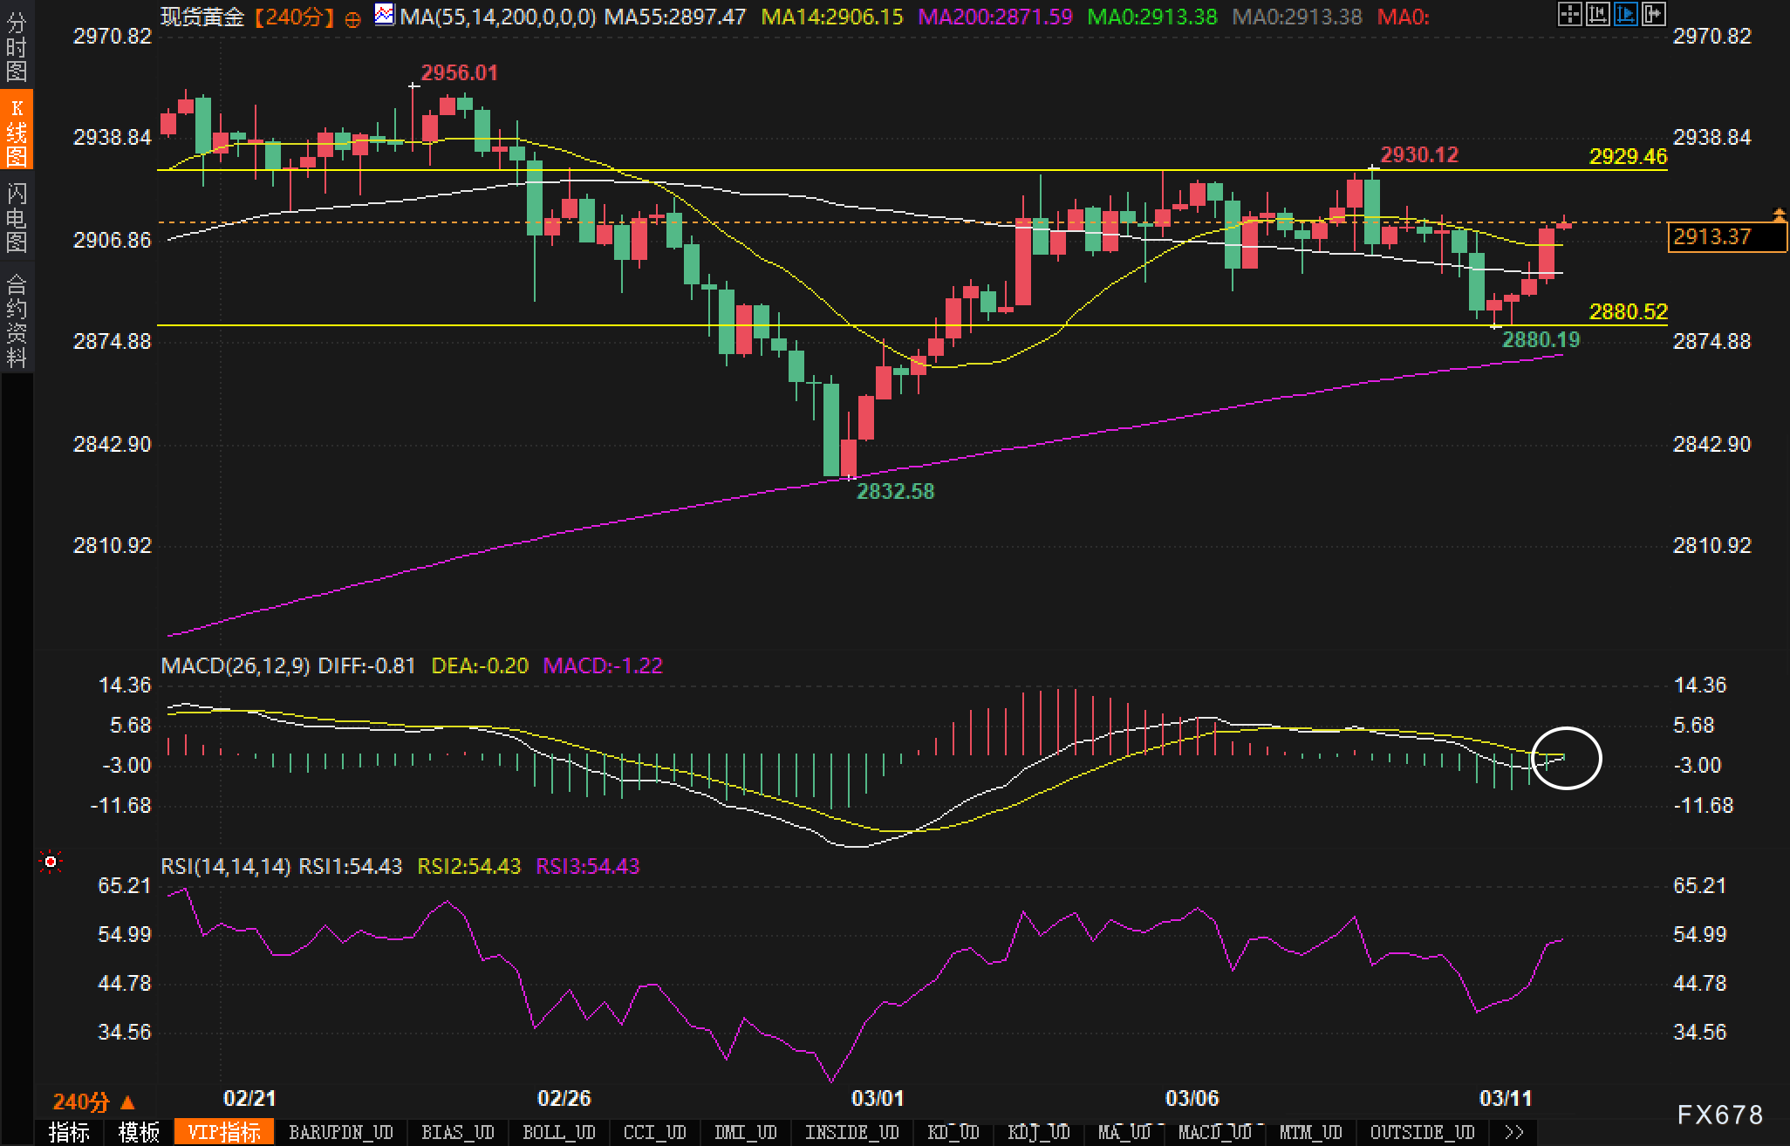The width and height of the screenshot is (1790, 1146).
Task: Click the red sun alert icon near RSI
Action: point(51,863)
